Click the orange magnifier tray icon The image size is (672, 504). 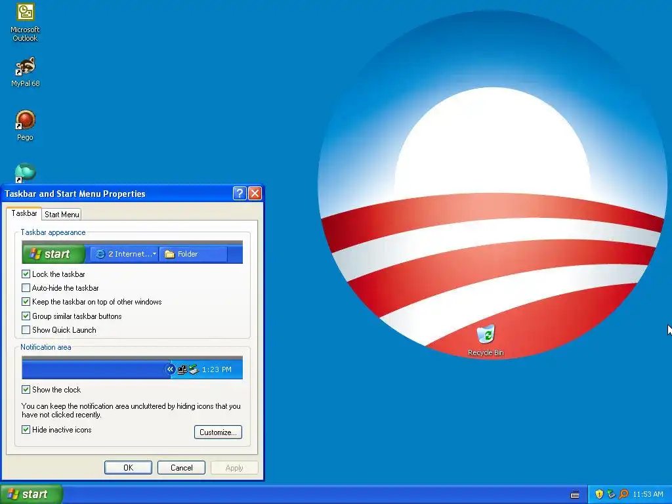click(623, 494)
